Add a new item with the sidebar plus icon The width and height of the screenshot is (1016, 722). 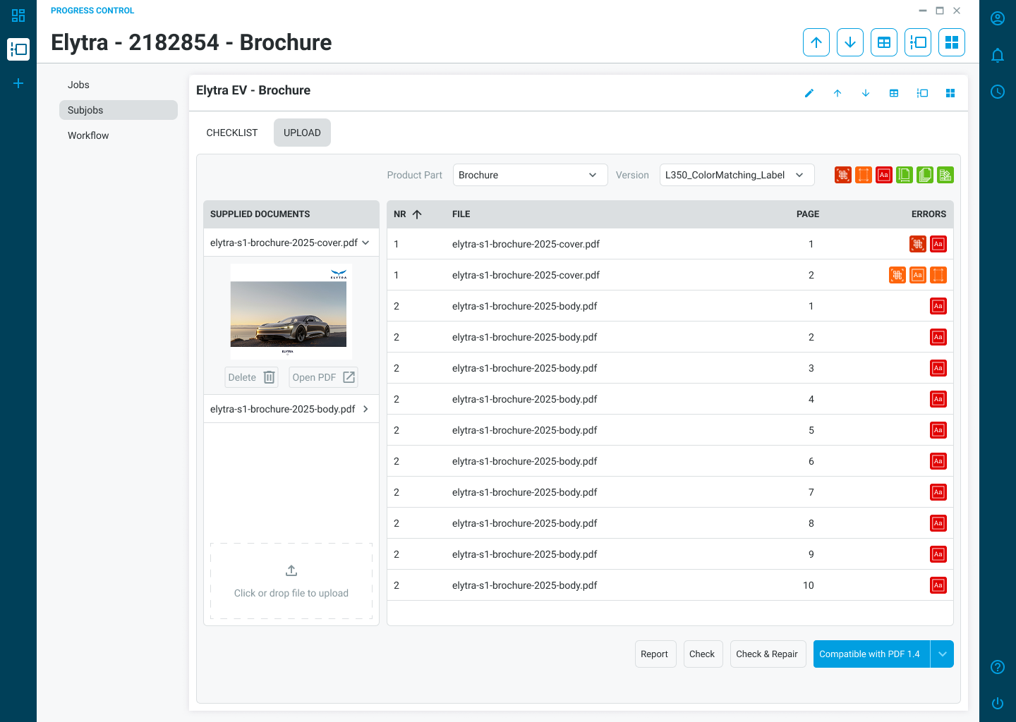18,83
